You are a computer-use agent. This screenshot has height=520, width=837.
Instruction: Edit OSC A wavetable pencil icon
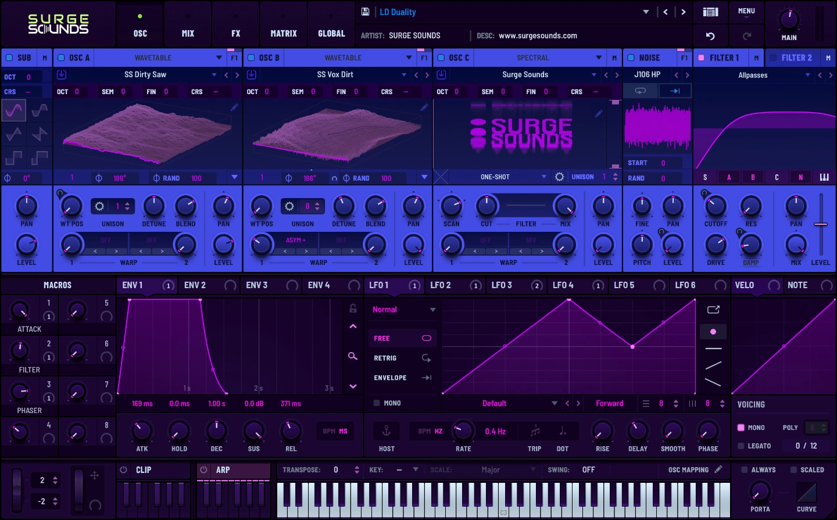pos(234,107)
